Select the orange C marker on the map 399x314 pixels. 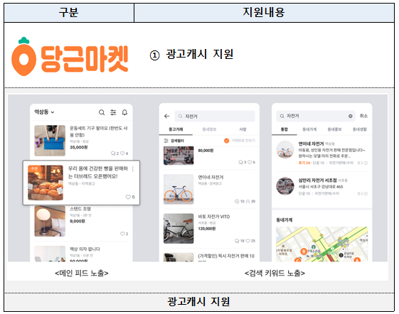[297, 260]
